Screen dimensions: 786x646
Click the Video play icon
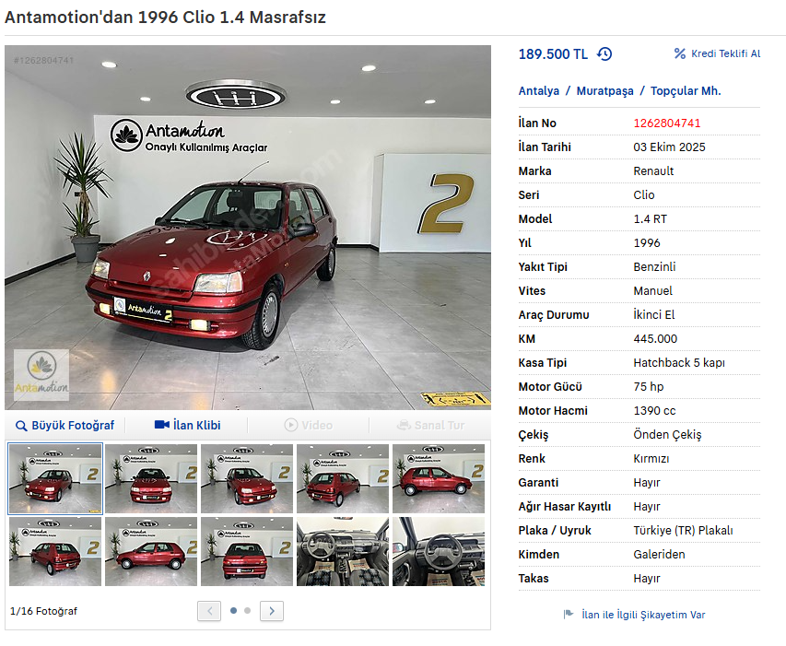pyautogui.click(x=291, y=425)
